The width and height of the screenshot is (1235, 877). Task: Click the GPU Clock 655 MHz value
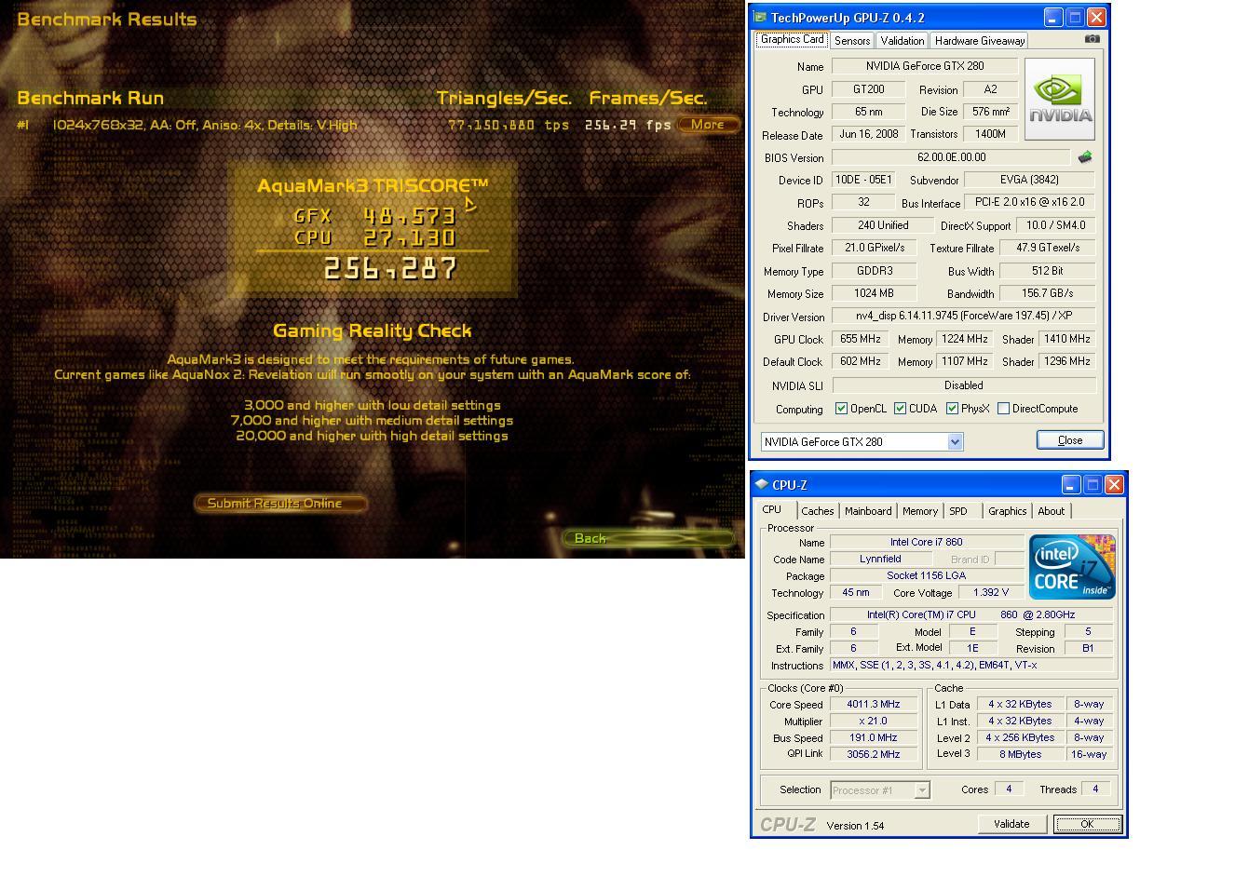tap(860, 339)
